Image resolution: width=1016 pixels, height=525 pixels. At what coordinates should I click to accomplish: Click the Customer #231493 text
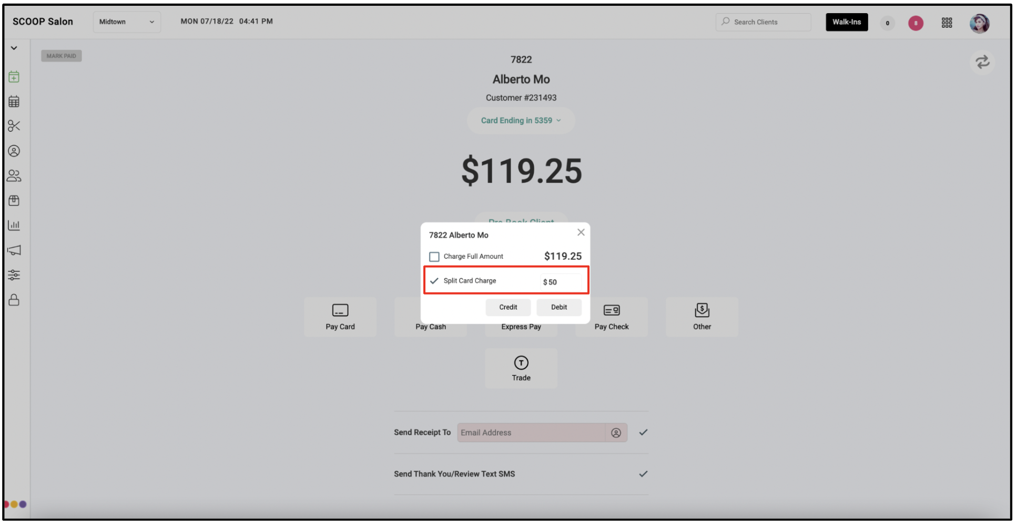tap(521, 98)
